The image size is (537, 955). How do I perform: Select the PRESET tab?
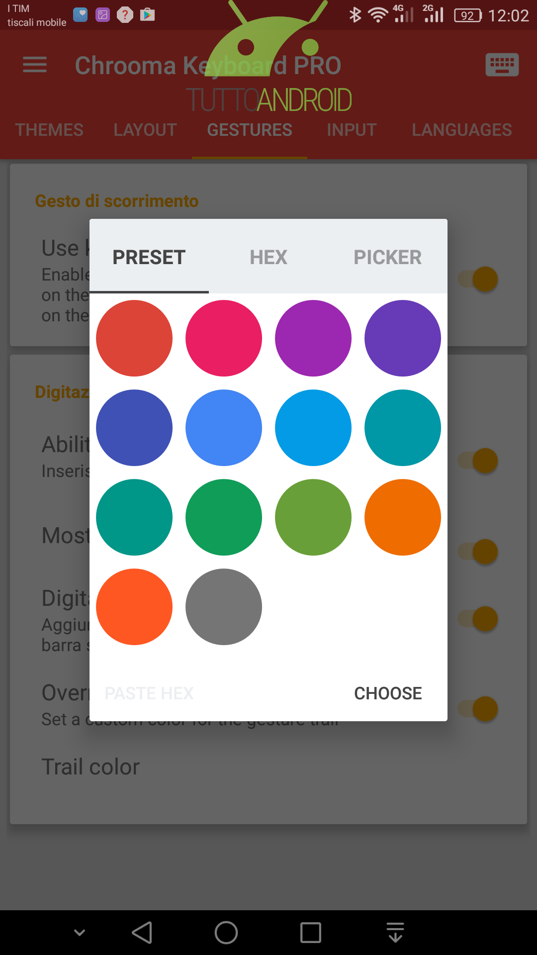[x=149, y=257]
